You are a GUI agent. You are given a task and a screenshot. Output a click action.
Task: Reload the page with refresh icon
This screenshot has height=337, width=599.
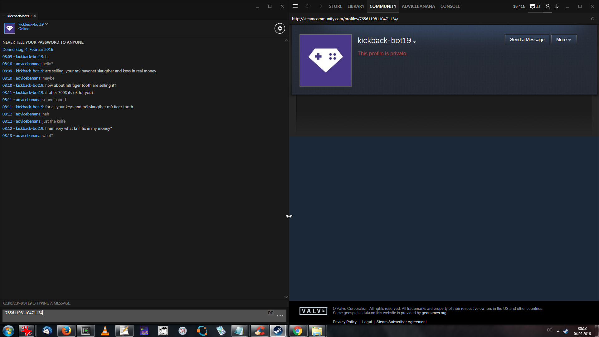click(592, 19)
